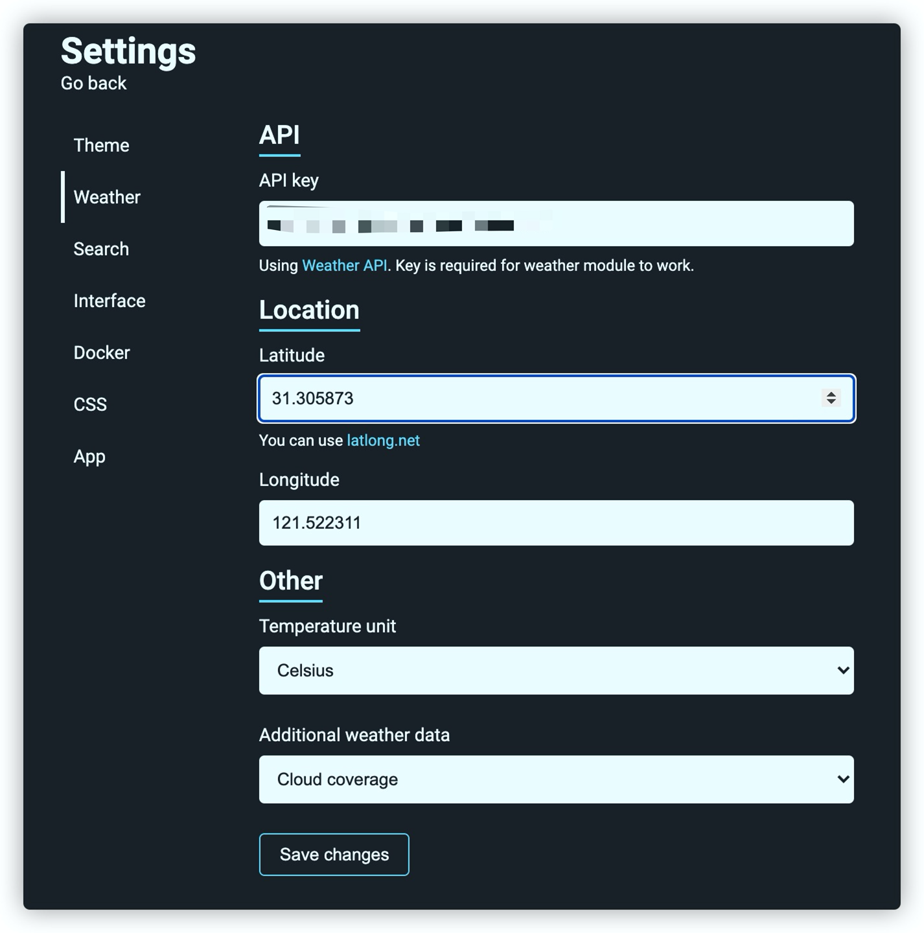Viewport: 924px width, 933px height.
Task: Open the Interface settings tab
Action: pos(110,301)
